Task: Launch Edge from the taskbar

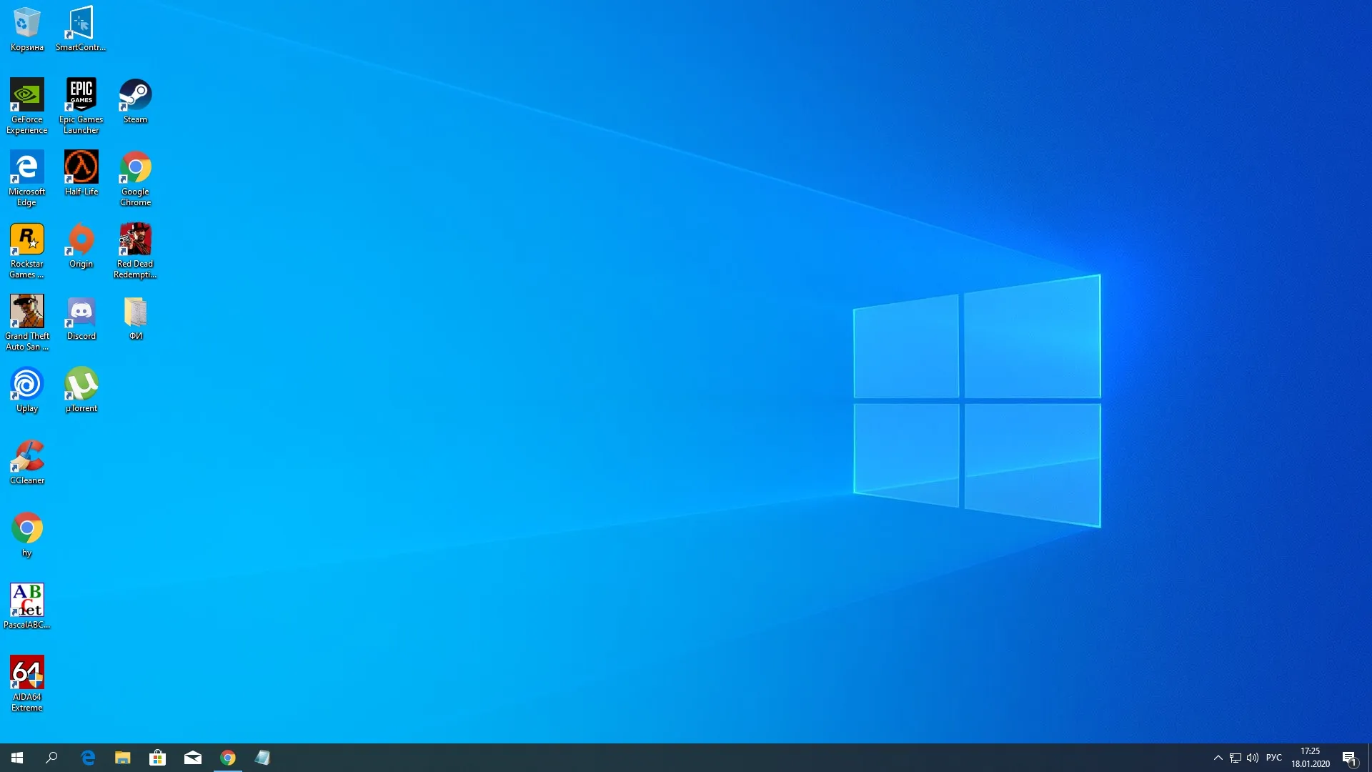Action: 88,758
